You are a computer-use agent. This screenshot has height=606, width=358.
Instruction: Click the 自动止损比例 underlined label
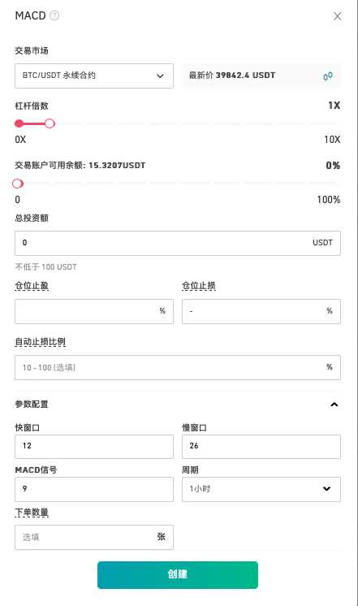click(x=40, y=342)
